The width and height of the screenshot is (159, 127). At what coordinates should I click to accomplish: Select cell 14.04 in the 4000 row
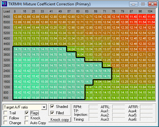point(71,49)
